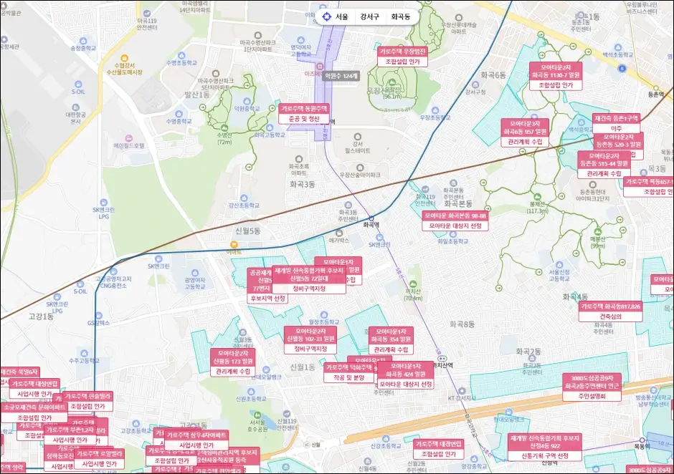Open the 가로주택 동원주택 marker
Viewport: 674px width, 474px height.
pos(304,114)
